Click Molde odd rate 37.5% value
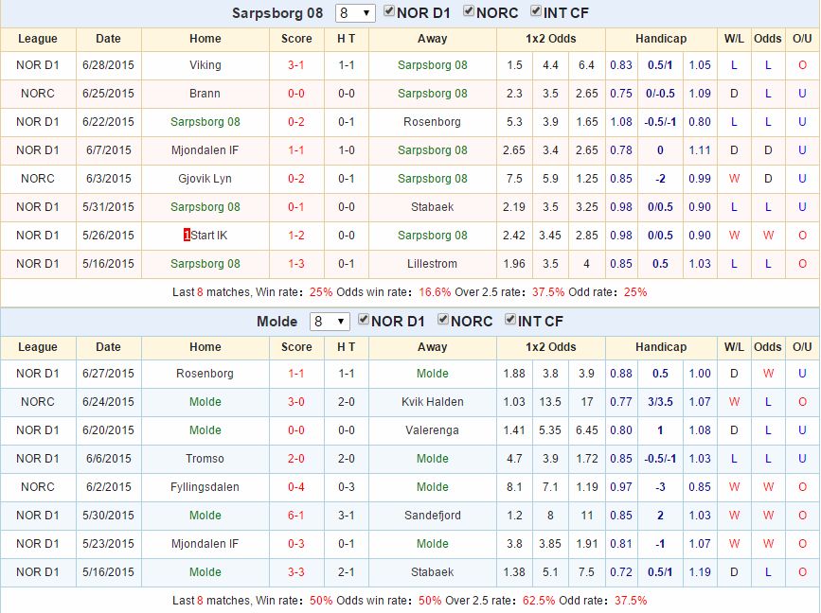The image size is (821, 613). [631, 601]
